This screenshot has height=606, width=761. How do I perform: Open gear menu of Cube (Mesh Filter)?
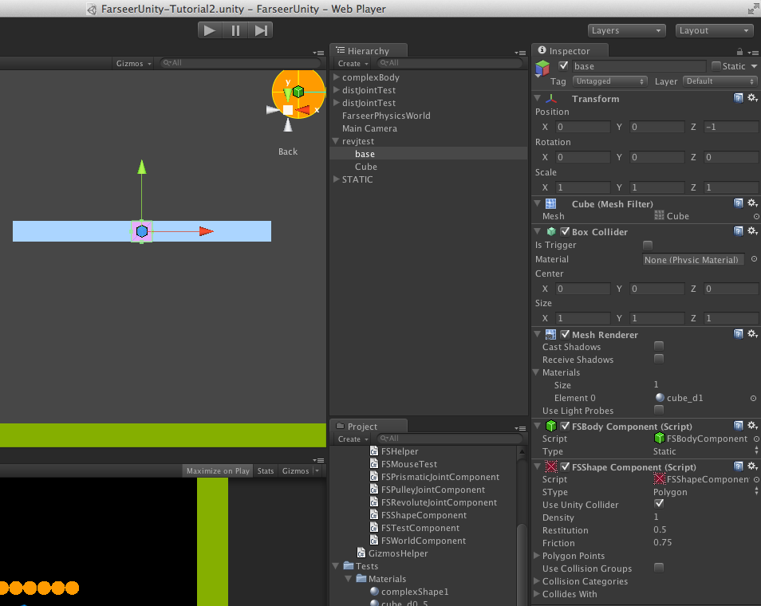point(752,203)
